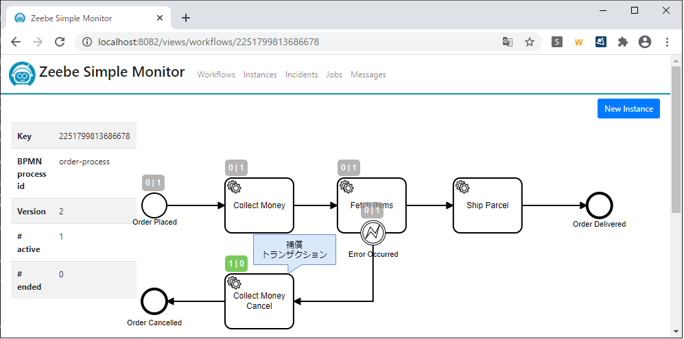684x339 pixels.
Task: Reload the page with the refresh icon
Action: point(60,42)
